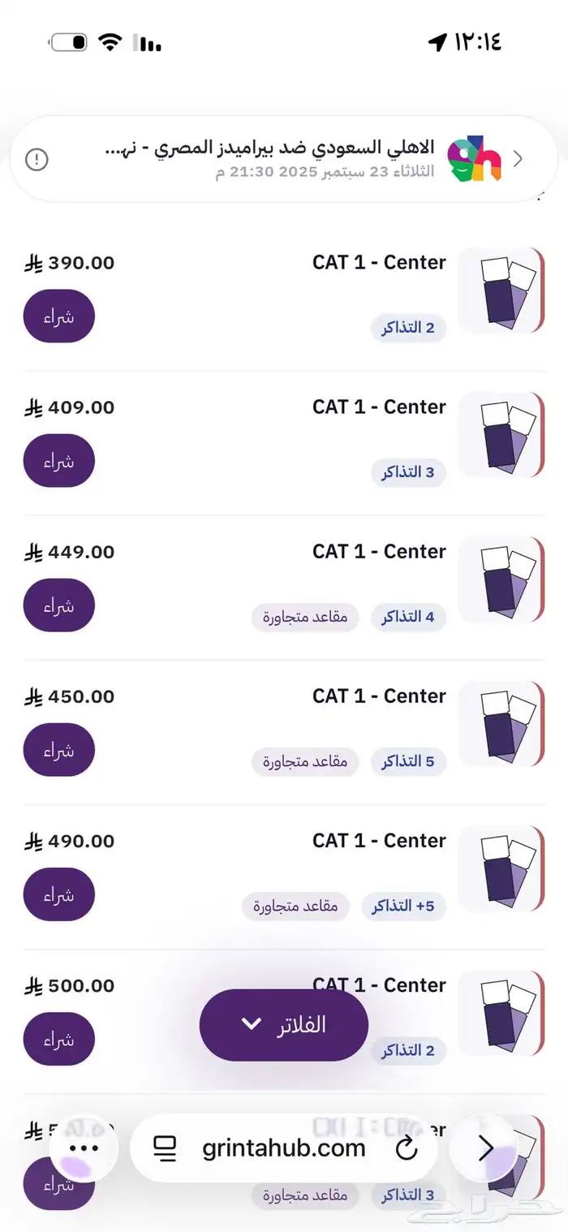Screen dimensions: 568x1232
Task: Open seat map thumbnail of 449.00 listing
Action: pos(501,579)
